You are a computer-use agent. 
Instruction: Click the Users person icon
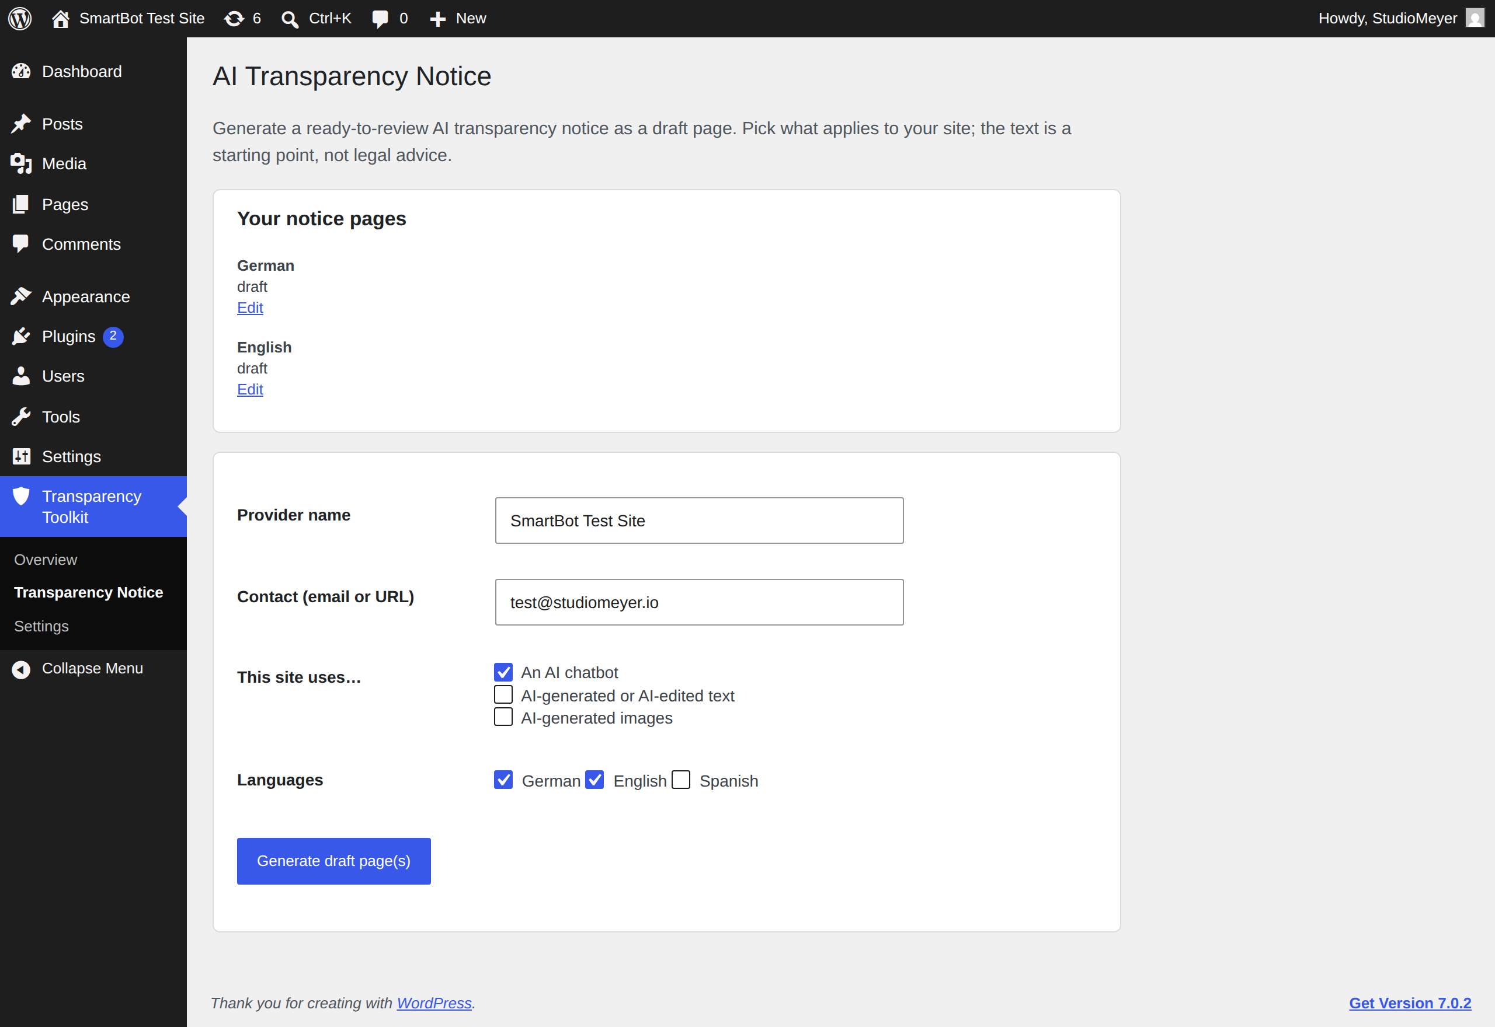[x=21, y=376]
